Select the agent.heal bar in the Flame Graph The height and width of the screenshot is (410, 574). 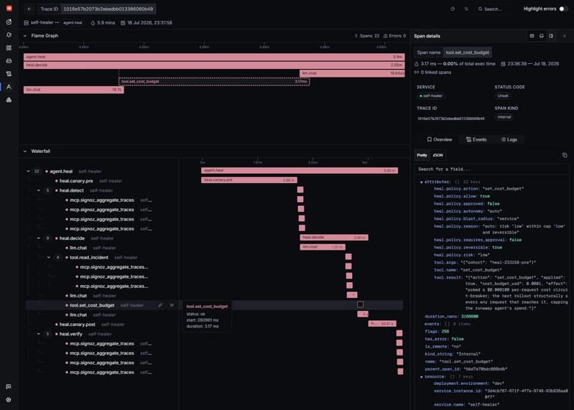[214, 57]
